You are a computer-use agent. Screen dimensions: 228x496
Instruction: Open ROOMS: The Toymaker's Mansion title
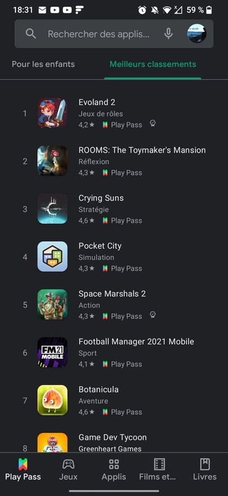142,150
